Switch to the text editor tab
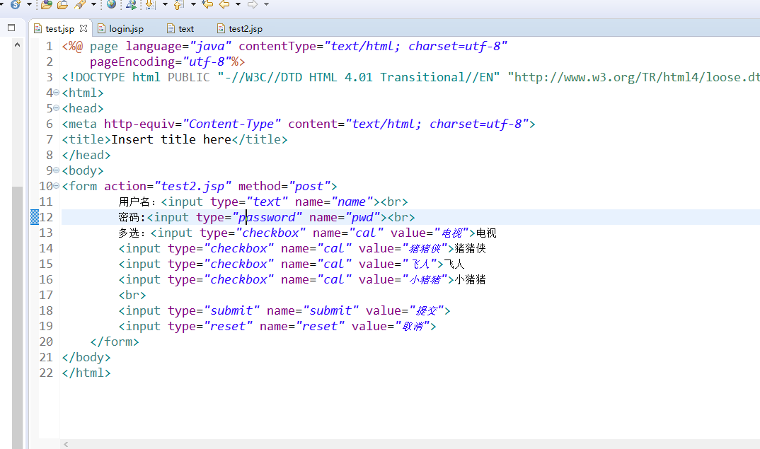 (186, 29)
